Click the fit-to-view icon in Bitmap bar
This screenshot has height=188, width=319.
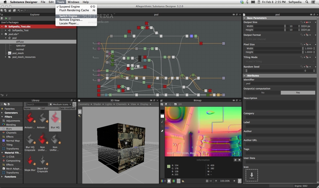click(x=207, y=181)
